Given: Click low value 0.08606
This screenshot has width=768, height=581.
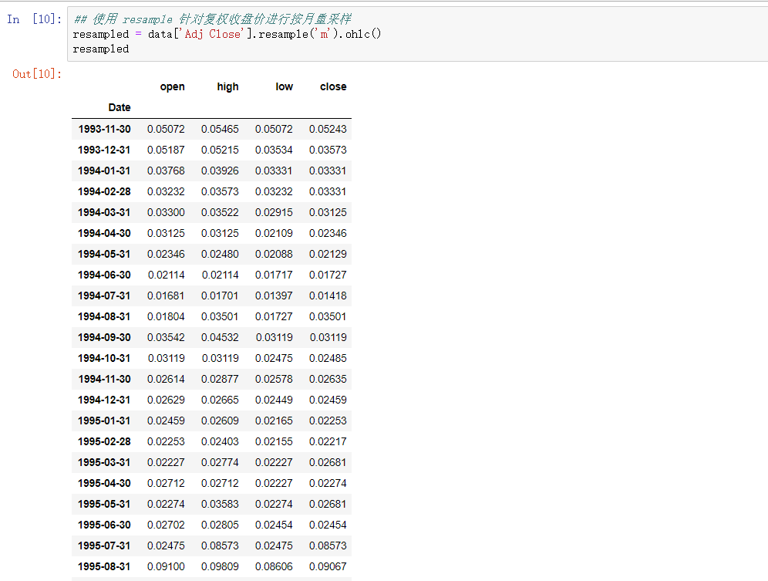Looking at the screenshot, I should pos(274,567).
